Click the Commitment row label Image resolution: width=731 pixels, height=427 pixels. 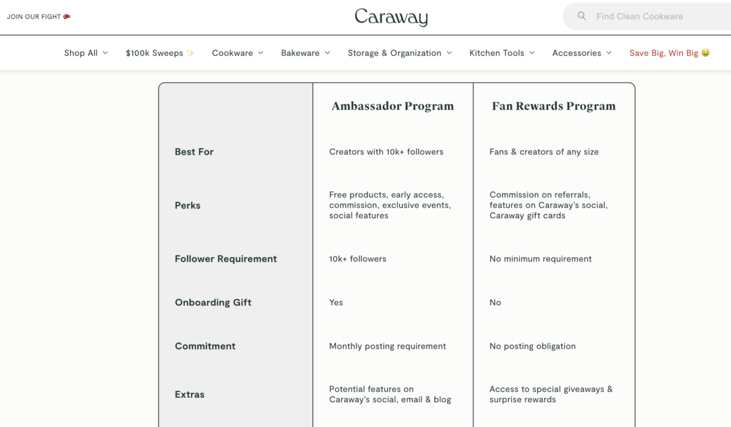(x=205, y=346)
